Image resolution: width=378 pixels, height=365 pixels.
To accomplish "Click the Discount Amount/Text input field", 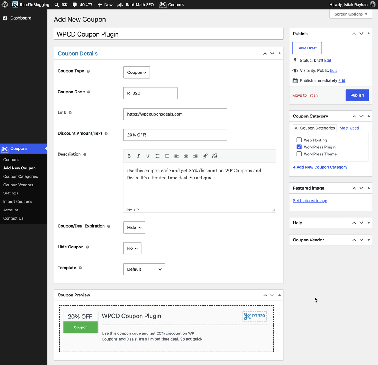I will tap(175, 135).
